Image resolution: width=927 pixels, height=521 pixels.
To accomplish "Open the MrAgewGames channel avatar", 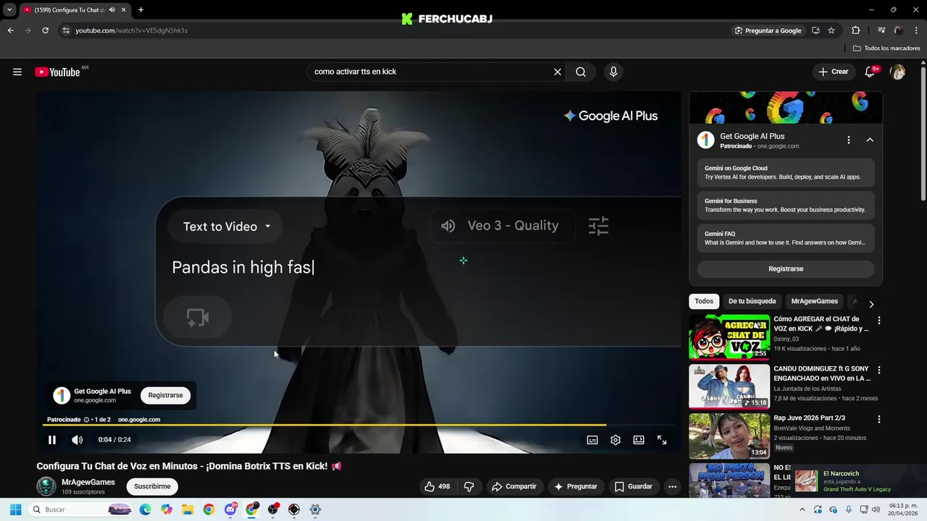I will 46,486.
